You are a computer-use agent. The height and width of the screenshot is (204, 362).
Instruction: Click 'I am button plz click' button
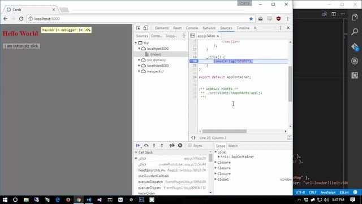point(21,46)
